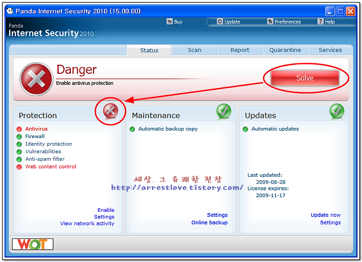Close the Panda Internet Security window
Viewport: 362px width, 262px height.
(x=350, y=11)
